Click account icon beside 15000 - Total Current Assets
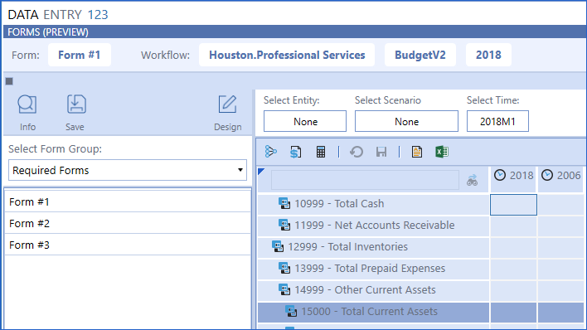 coord(291,311)
